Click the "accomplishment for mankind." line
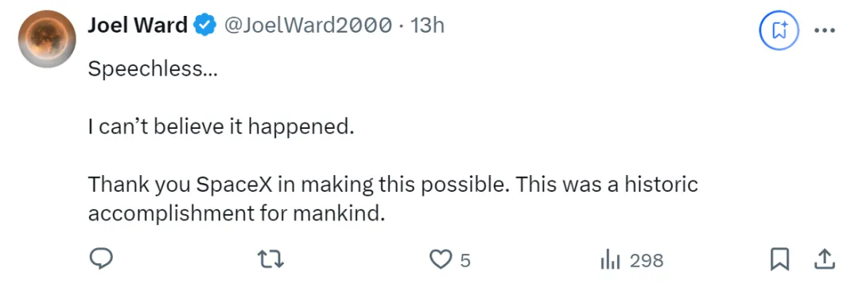The width and height of the screenshot is (859, 288). pyautogui.click(x=234, y=213)
